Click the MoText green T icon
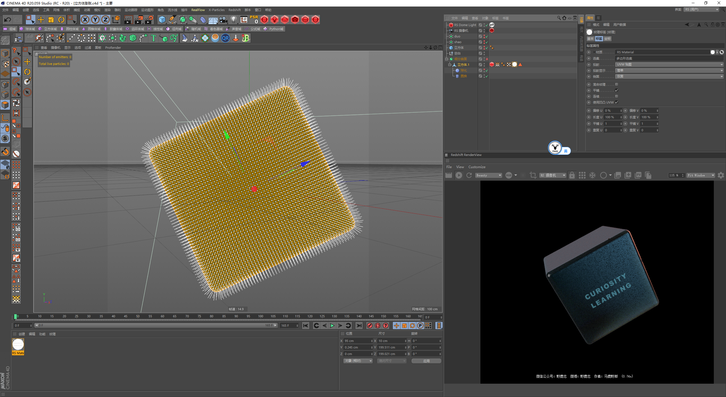 tap(153, 38)
